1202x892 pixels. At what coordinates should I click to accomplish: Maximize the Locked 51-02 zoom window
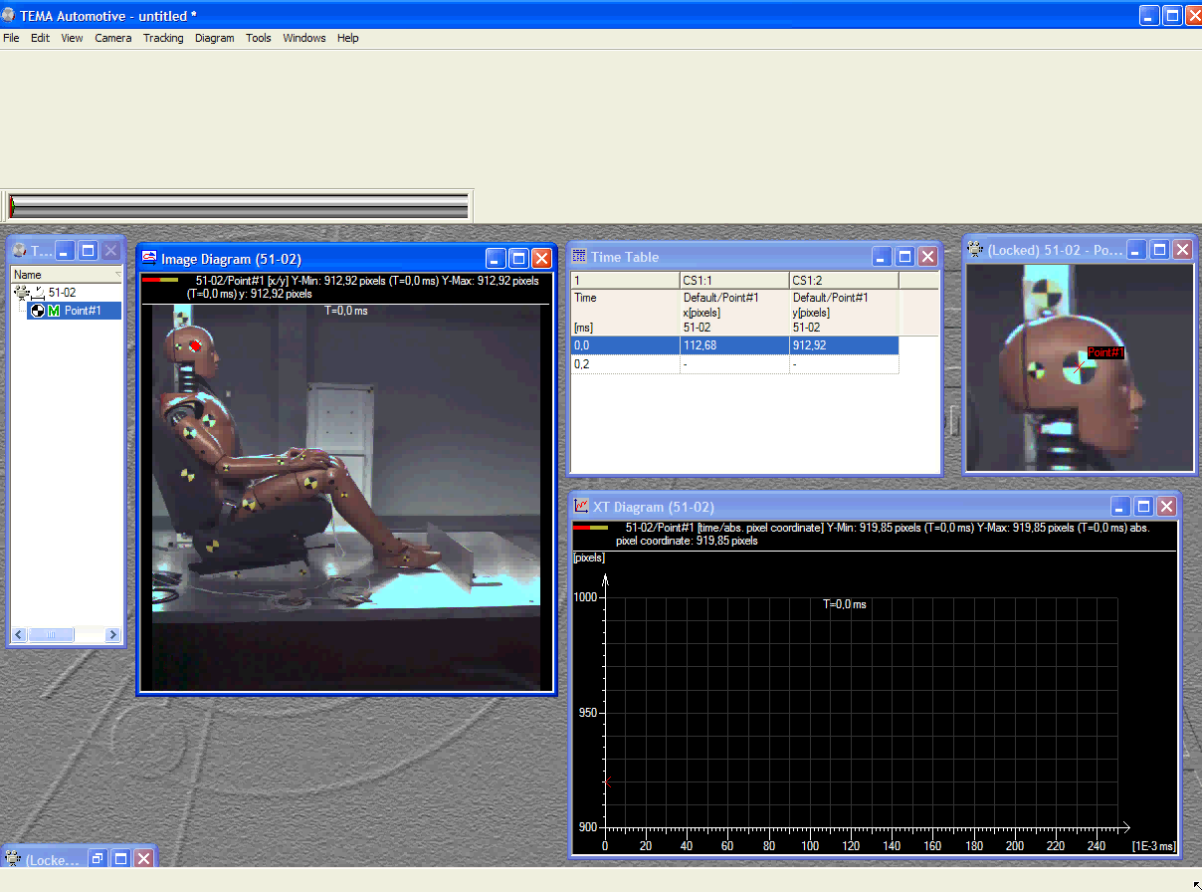(x=1159, y=250)
